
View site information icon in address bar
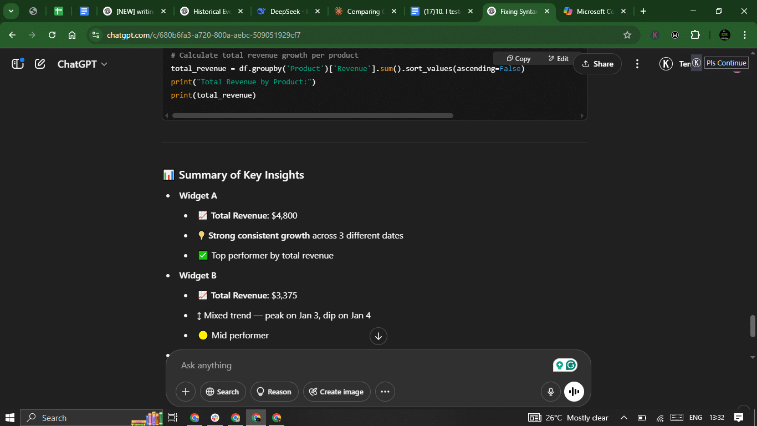point(96,35)
